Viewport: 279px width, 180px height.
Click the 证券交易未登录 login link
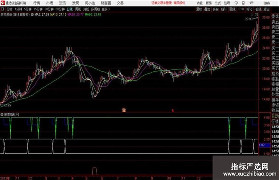161,3
